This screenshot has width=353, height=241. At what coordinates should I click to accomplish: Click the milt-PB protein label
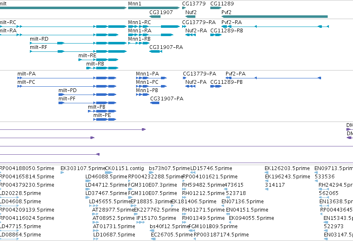pos(97,107)
